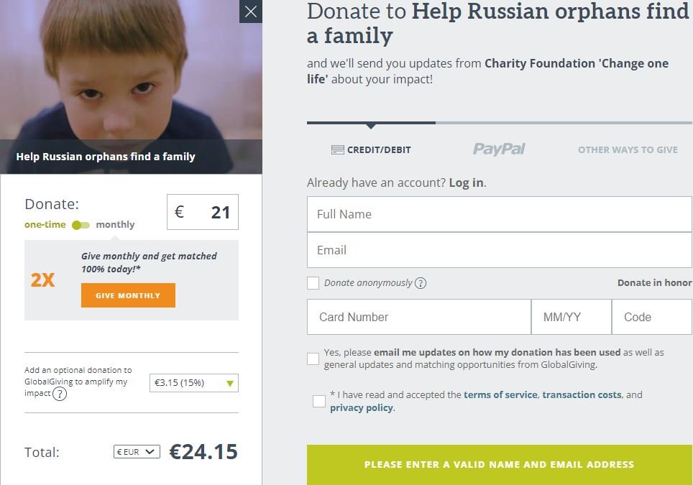This screenshot has height=485, width=693.
Task: Focus the Full Name input field
Action: pos(500,214)
